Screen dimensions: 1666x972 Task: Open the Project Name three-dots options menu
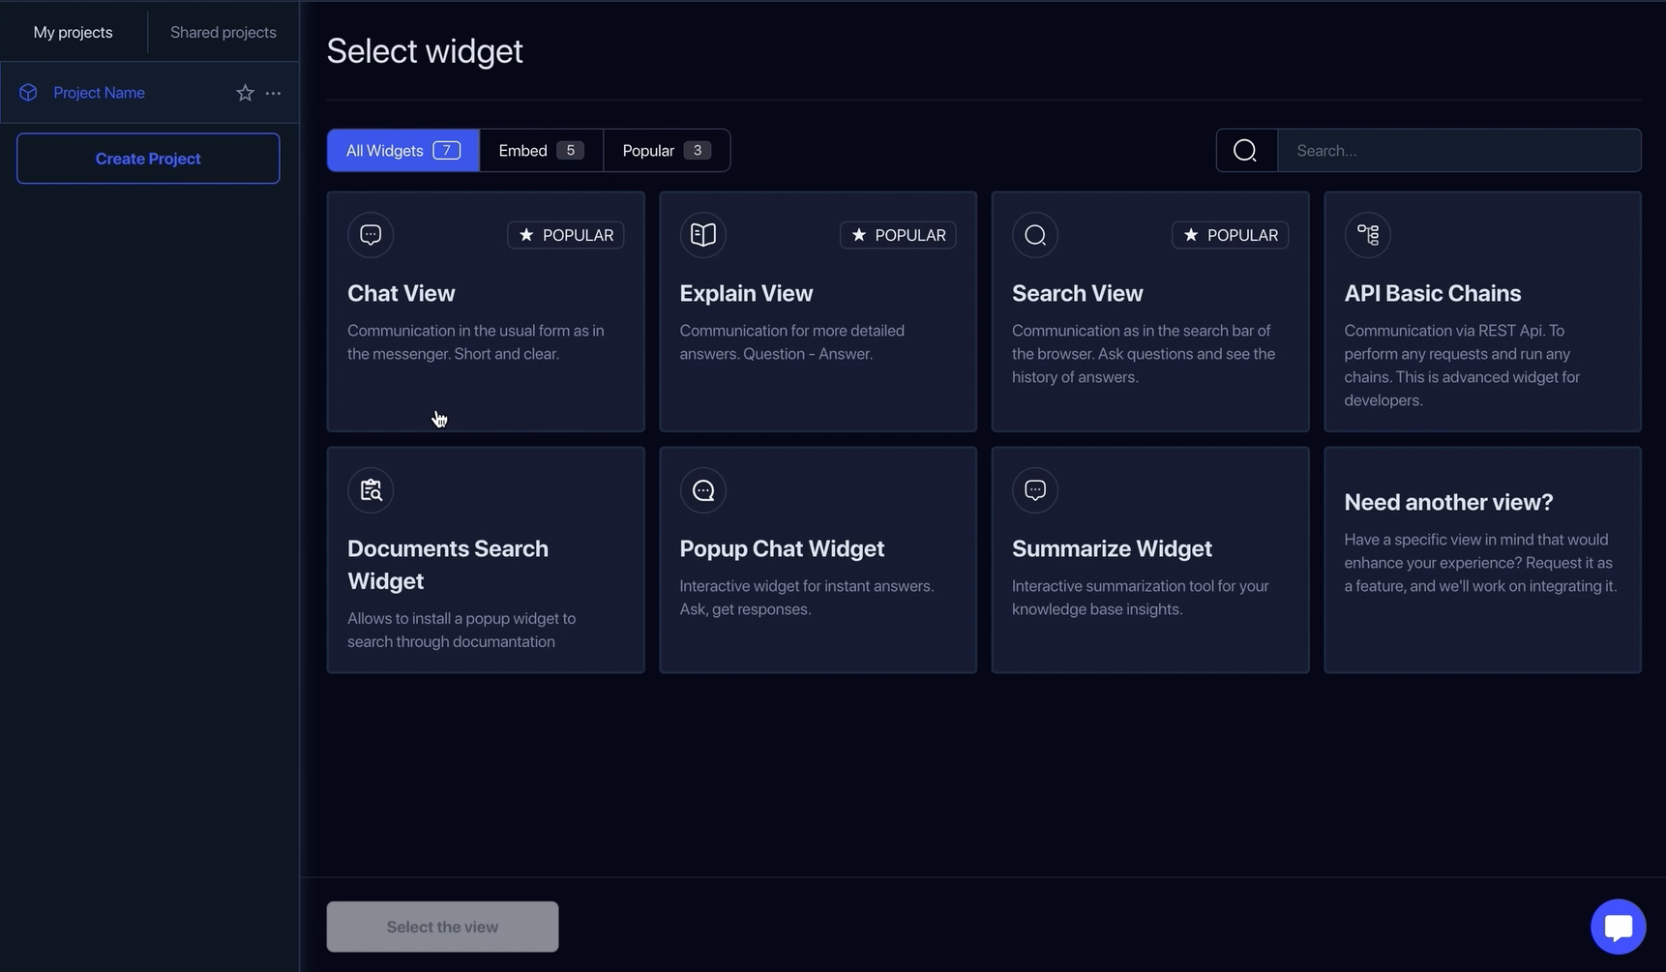[273, 93]
